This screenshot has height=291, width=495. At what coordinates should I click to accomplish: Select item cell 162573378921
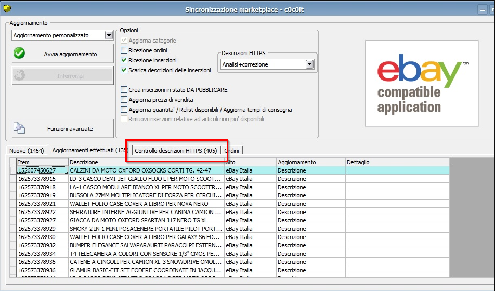42,204
